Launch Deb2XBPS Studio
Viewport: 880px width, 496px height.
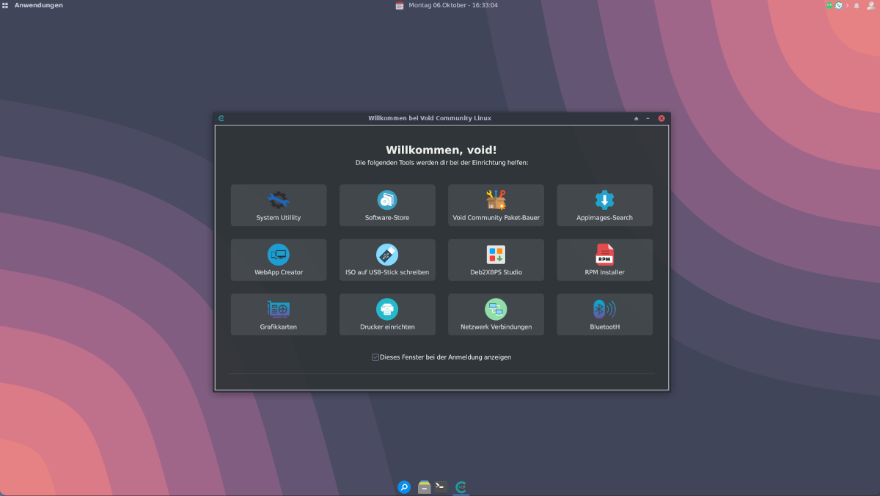point(496,260)
